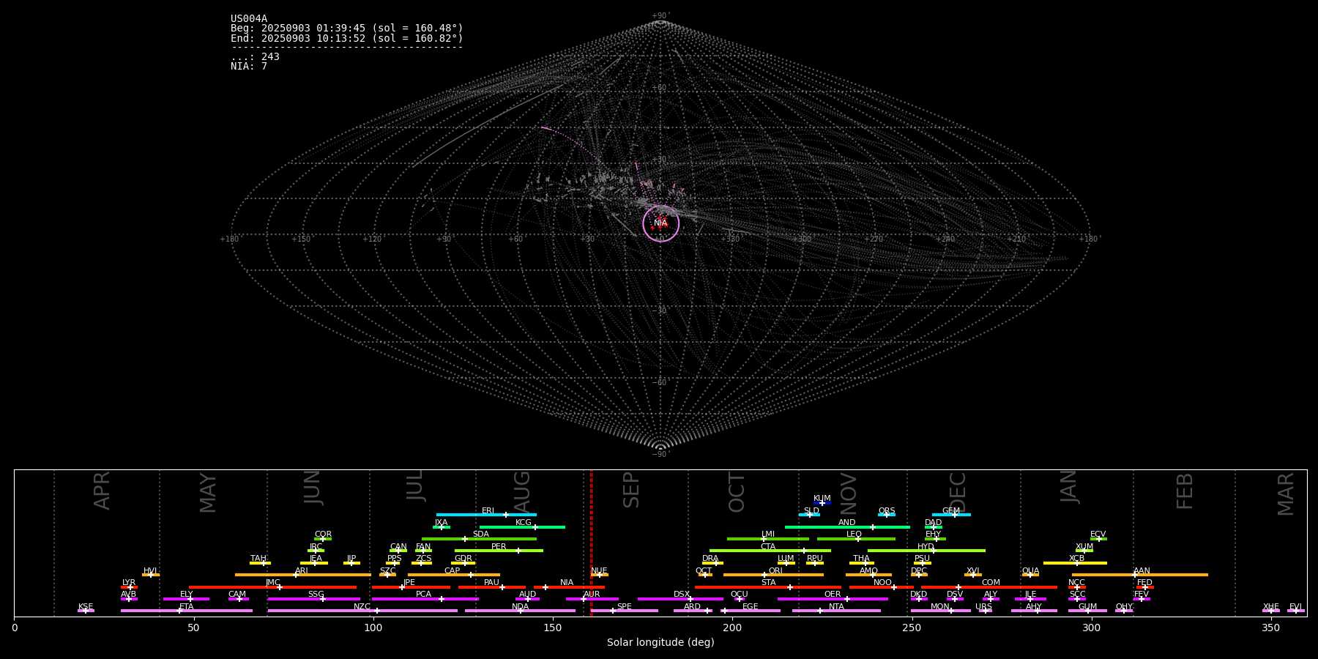Pick the ECV shower label
Image resolution: width=1318 pixels, height=659 pixels.
(1098, 535)
